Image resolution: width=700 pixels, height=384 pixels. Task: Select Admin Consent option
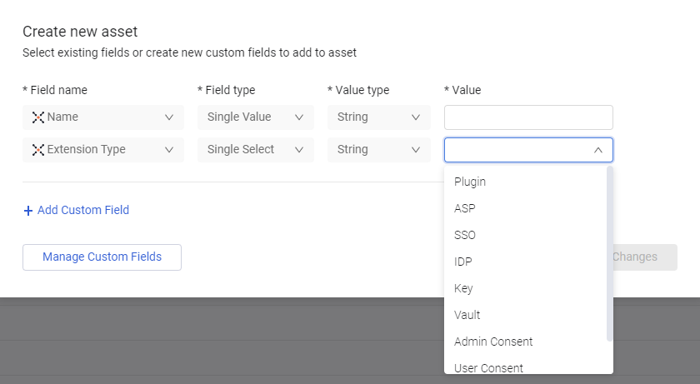tap(493, 342)
